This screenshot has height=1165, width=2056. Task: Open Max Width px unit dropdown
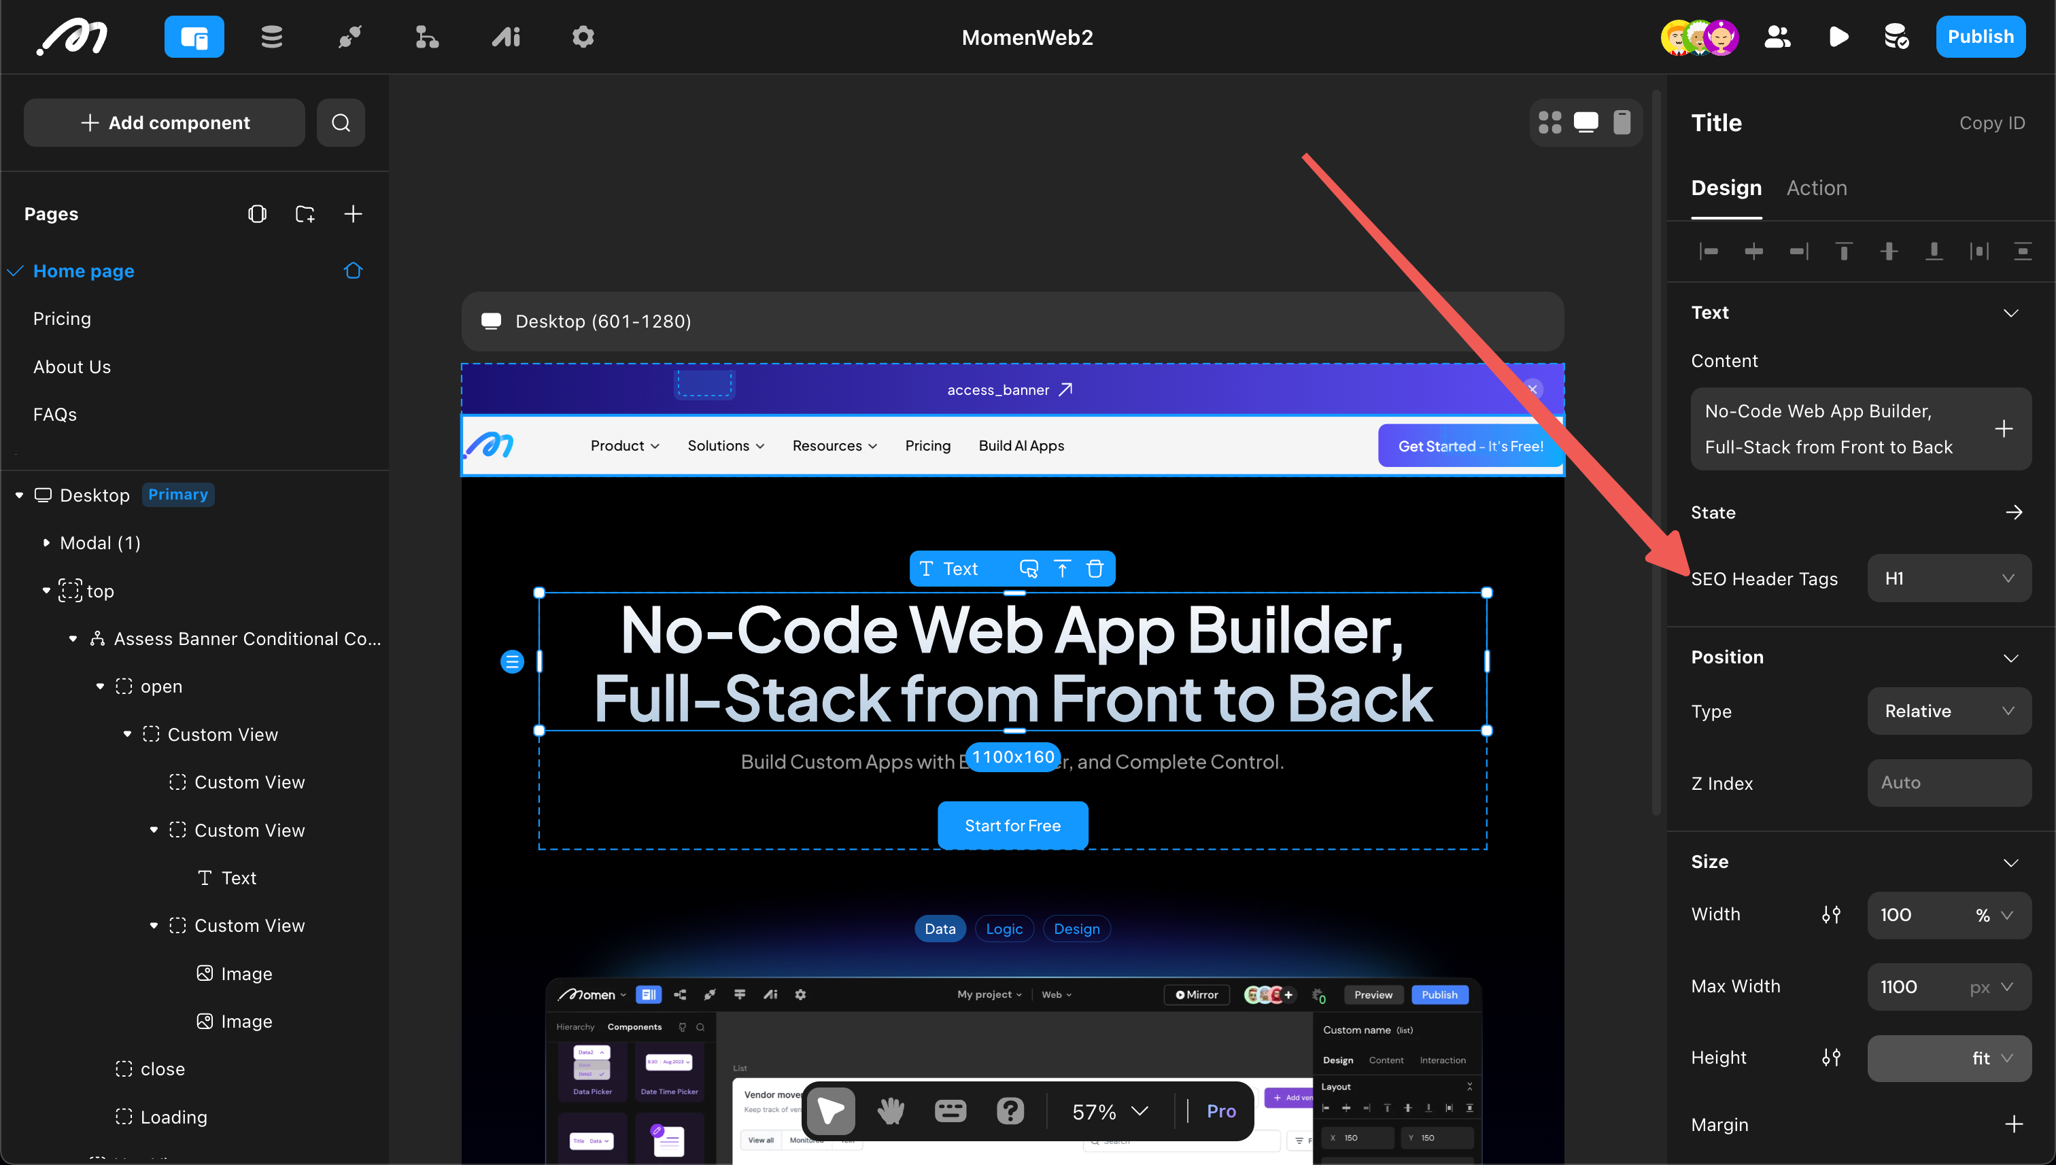pyautogui.click(x=1991, y=986)
